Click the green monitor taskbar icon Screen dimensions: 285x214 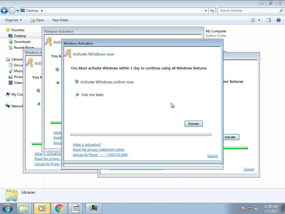[94, 208]
